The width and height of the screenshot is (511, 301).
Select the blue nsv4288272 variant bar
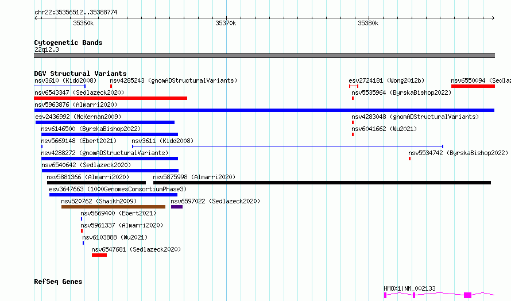(x=110, y=159)
